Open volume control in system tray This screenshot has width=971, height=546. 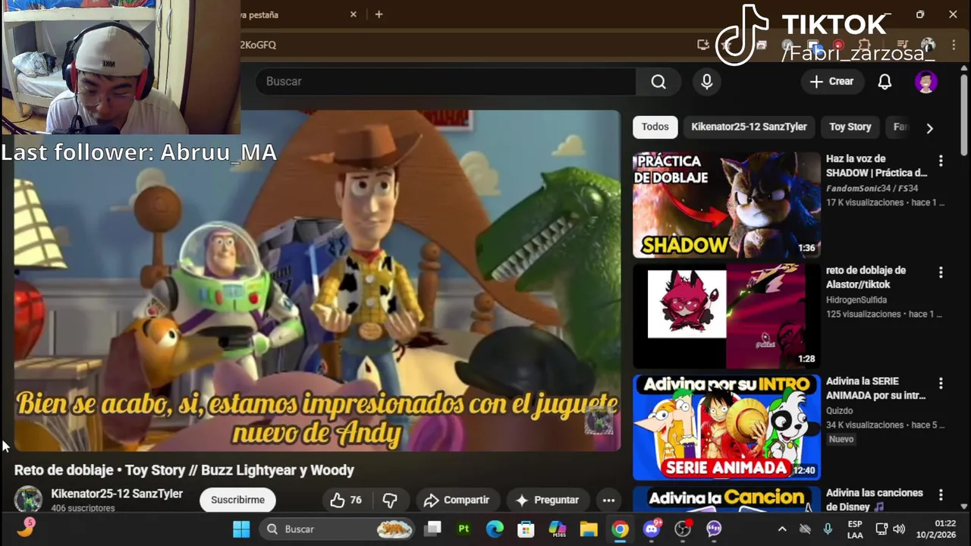[x=899, y=529]
